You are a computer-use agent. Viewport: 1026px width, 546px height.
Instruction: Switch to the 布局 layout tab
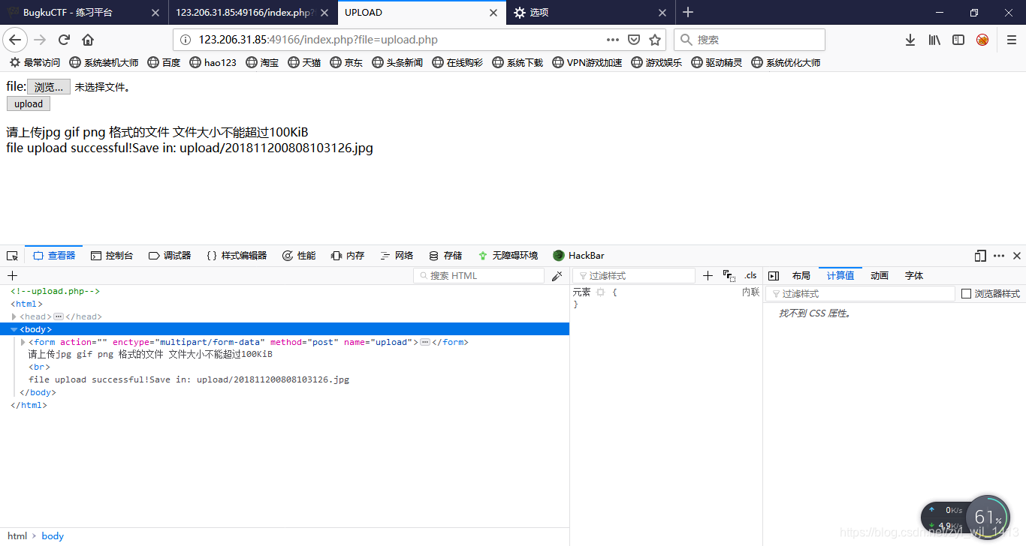click(801, 276)
